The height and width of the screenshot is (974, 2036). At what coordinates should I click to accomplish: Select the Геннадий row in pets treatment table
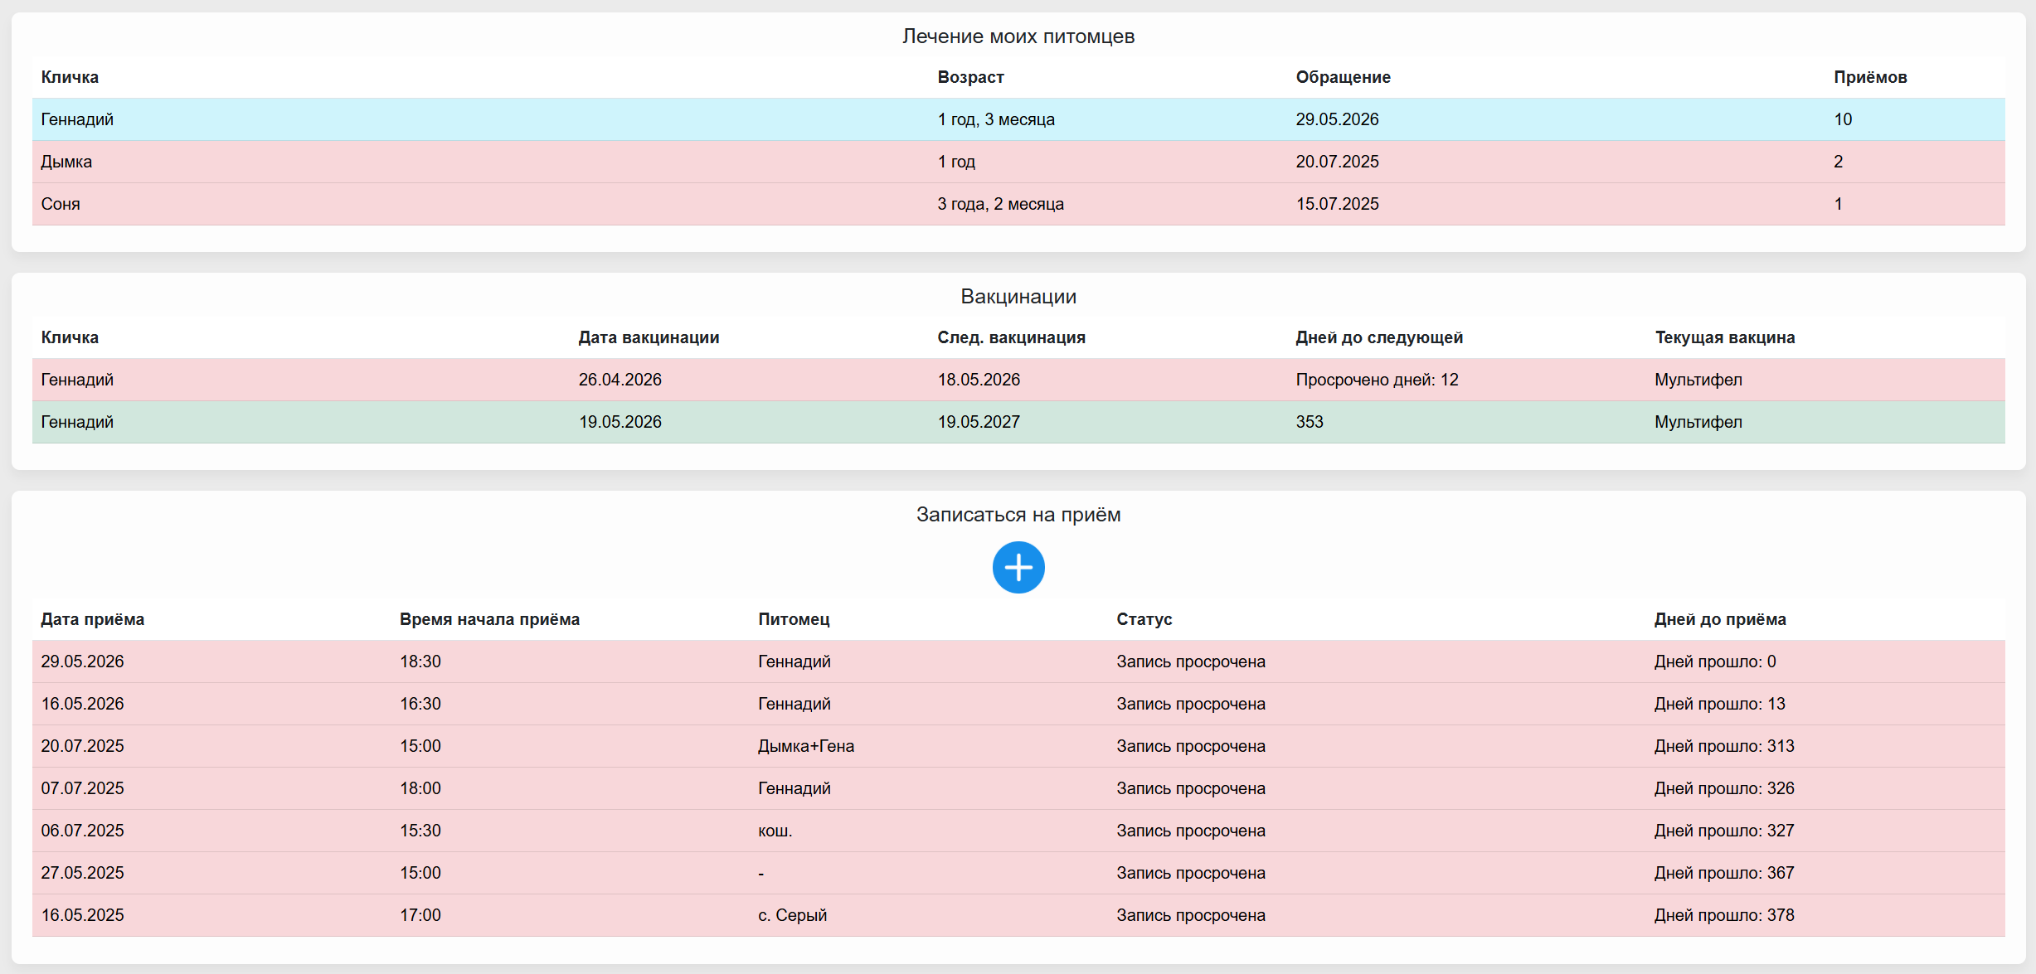coord(1018,119)
